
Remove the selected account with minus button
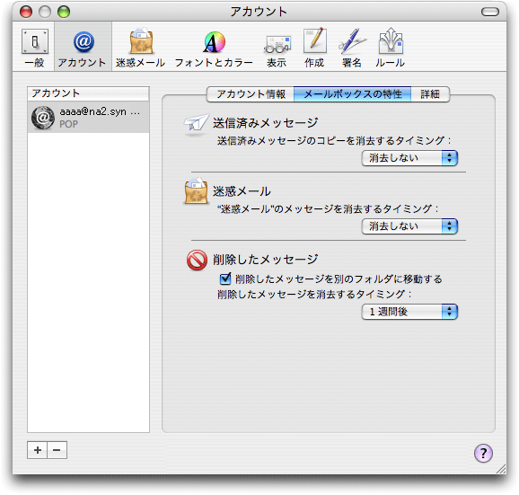[57, 450]
